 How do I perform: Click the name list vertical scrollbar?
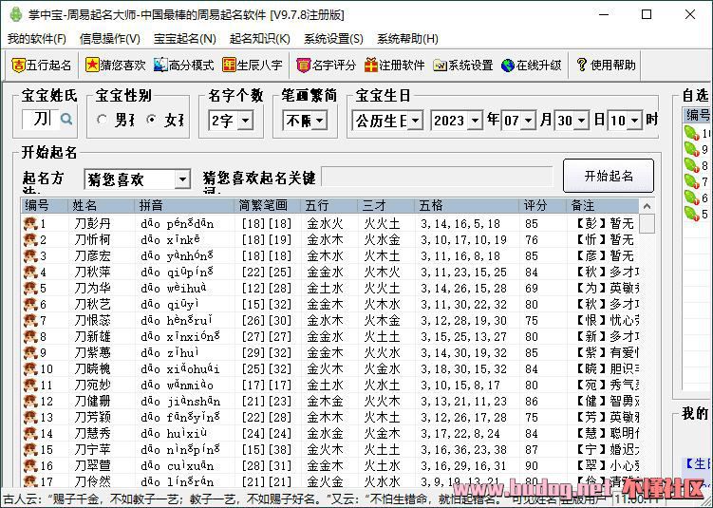(647, 351)
